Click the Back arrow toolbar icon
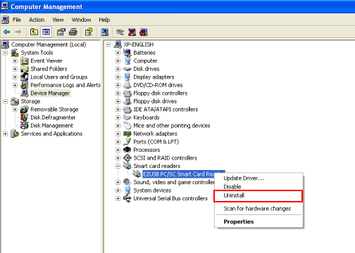355x253 pixels. pos(7,32)
